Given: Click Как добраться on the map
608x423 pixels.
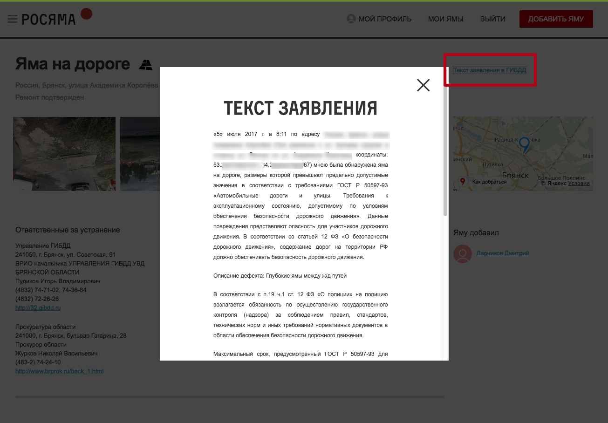Looking at the screenshot, I should click(x=489, y=182).
